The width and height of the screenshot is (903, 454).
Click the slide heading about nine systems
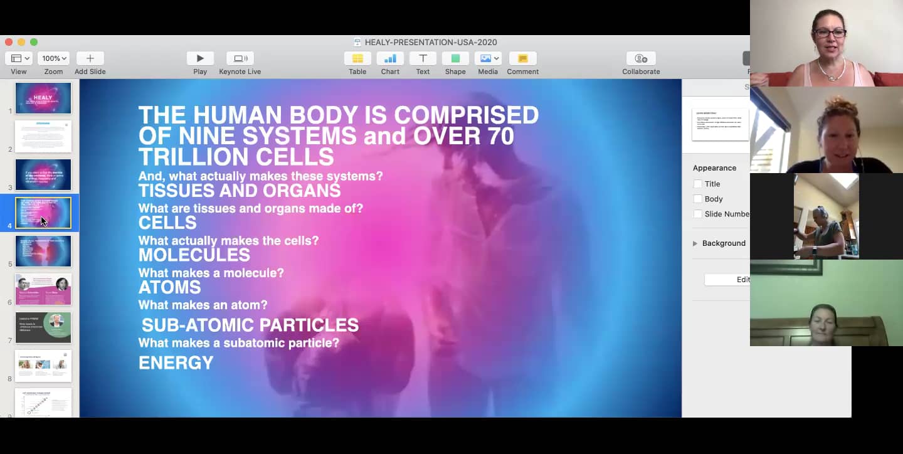339,136
